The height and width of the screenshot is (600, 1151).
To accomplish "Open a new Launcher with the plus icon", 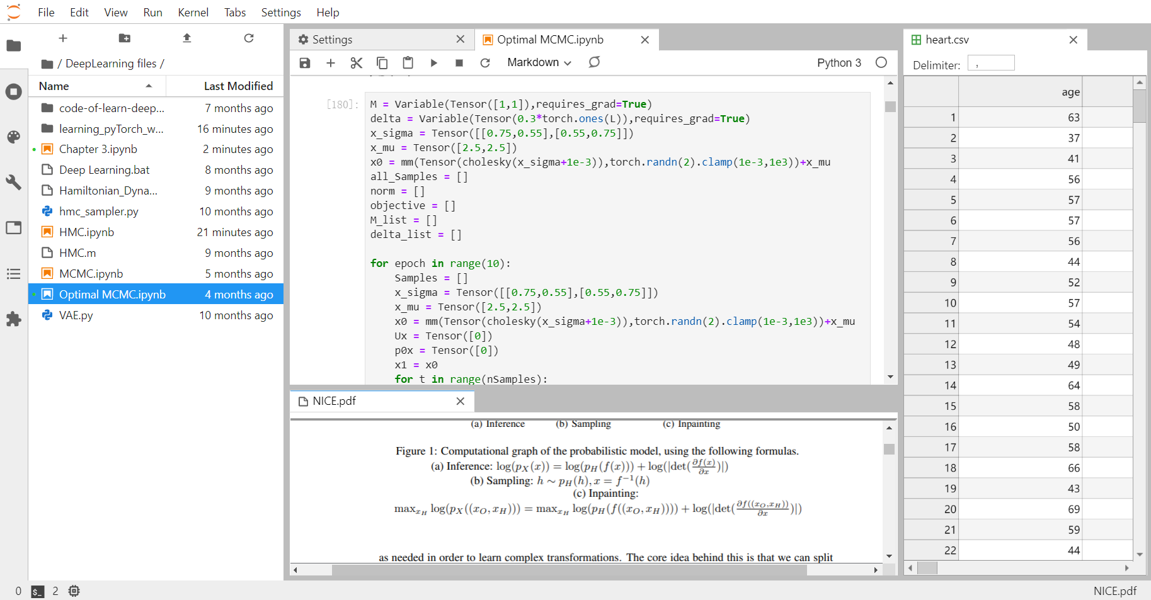I will pyautogui.click(x=63, y=38).
